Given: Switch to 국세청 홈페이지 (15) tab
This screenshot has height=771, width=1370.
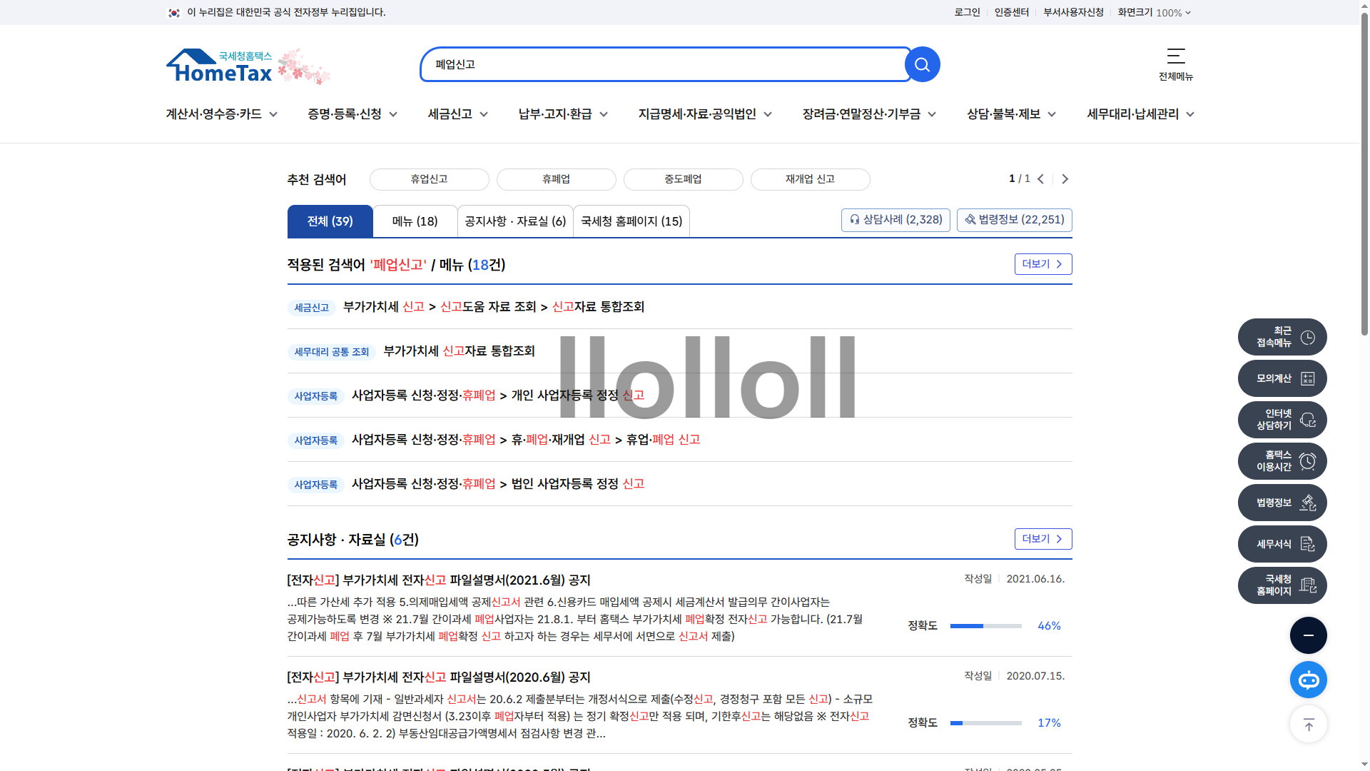Looking at the screenshot, I should pos(631,221).
